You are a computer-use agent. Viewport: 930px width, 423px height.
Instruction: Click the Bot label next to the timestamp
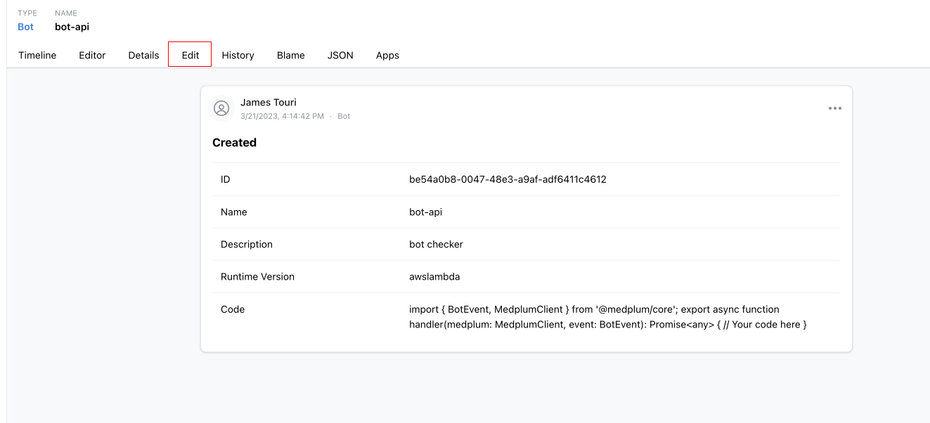click(x=344, y=115)
